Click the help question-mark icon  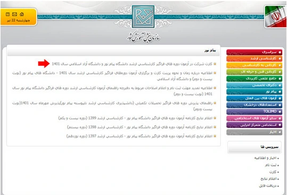click(x=7, y=14)
